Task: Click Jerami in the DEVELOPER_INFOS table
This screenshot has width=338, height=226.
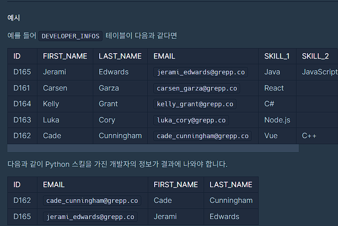Action: point(54,72)
